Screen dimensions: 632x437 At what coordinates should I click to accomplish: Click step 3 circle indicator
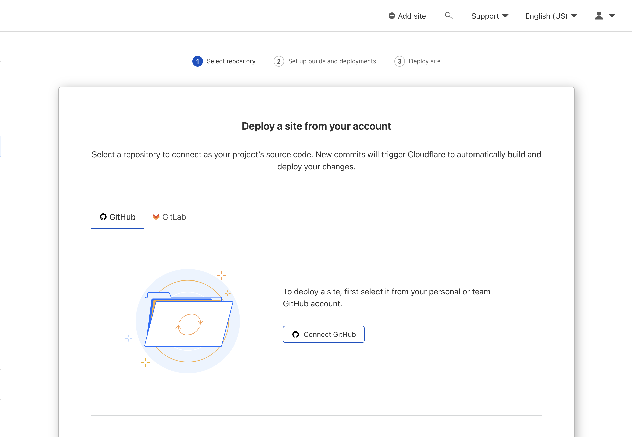399,61
